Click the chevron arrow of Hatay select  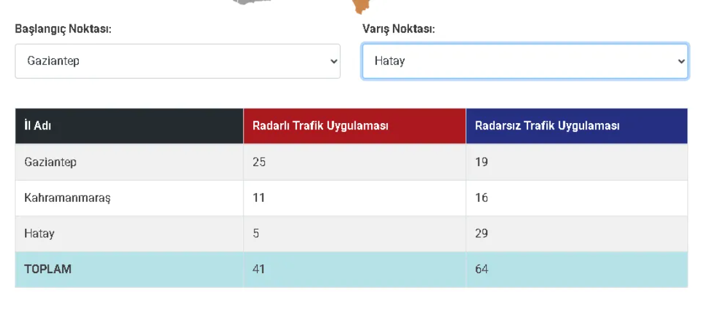681,61
